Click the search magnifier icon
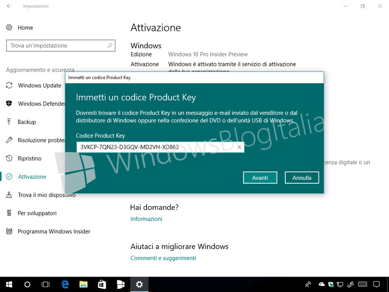This screenshot has height=292, width=389. point(110,45)
